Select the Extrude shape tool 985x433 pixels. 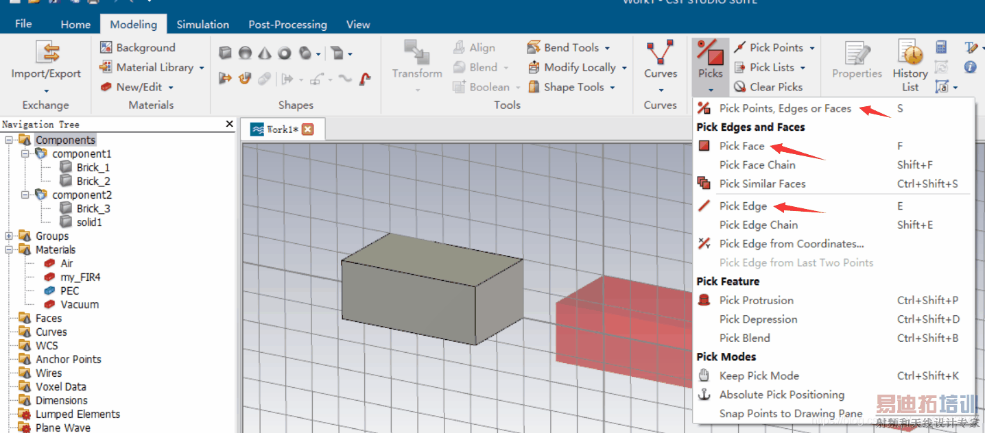(x=336, y=53)
